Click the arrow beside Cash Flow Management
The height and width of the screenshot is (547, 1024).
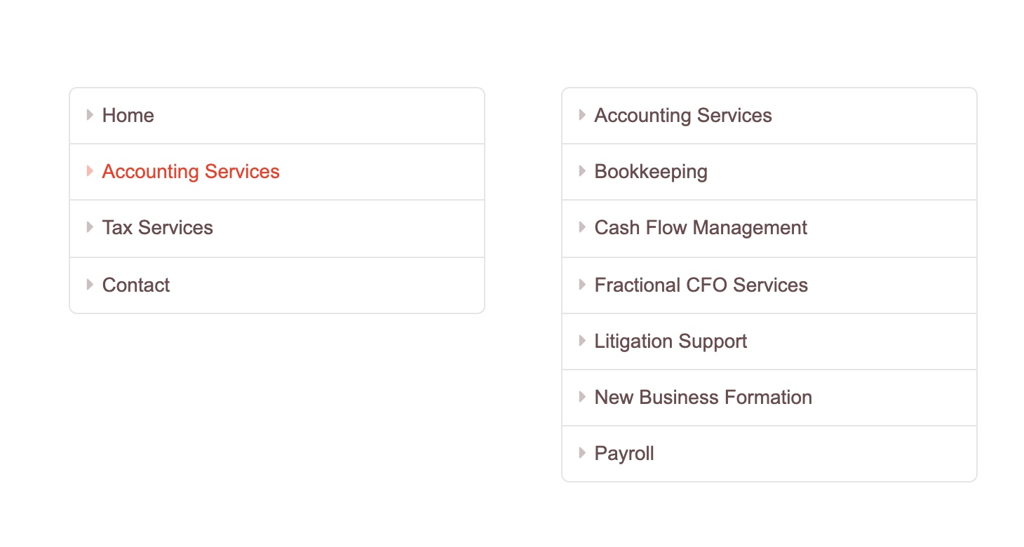[582, 227]
